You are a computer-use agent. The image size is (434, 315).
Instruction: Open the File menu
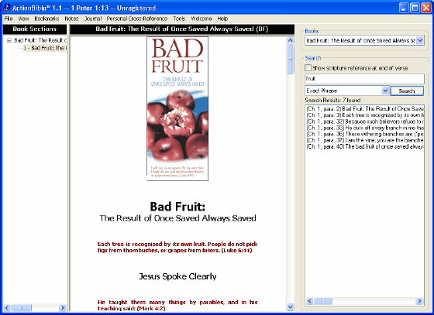(9, 19)
